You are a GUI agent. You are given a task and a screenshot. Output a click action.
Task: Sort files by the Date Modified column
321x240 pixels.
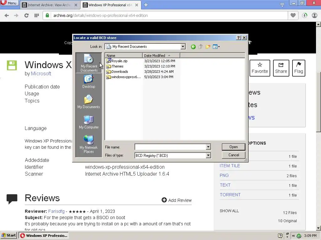[161, 56]
